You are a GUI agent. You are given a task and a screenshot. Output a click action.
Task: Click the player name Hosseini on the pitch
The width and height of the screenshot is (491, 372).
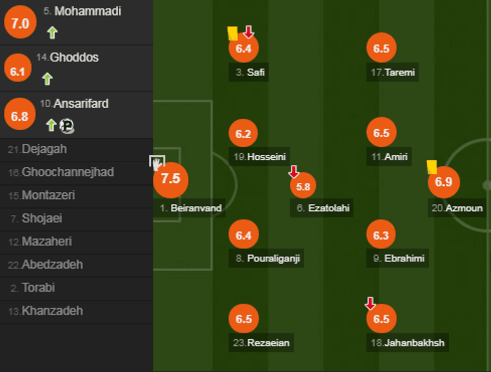(260, 157)
